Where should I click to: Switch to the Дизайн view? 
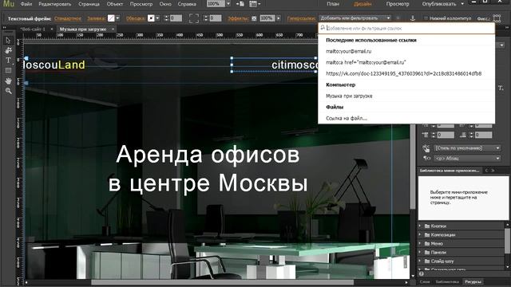(x=362, y=4)
